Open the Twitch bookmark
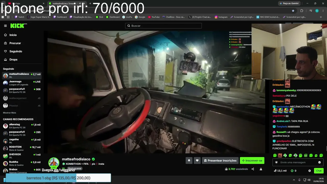The width and height of the screenshot is (327, 184). 19,17
